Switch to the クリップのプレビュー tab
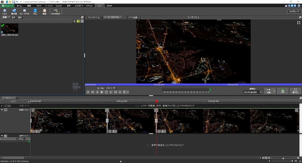 pos(94,17)
